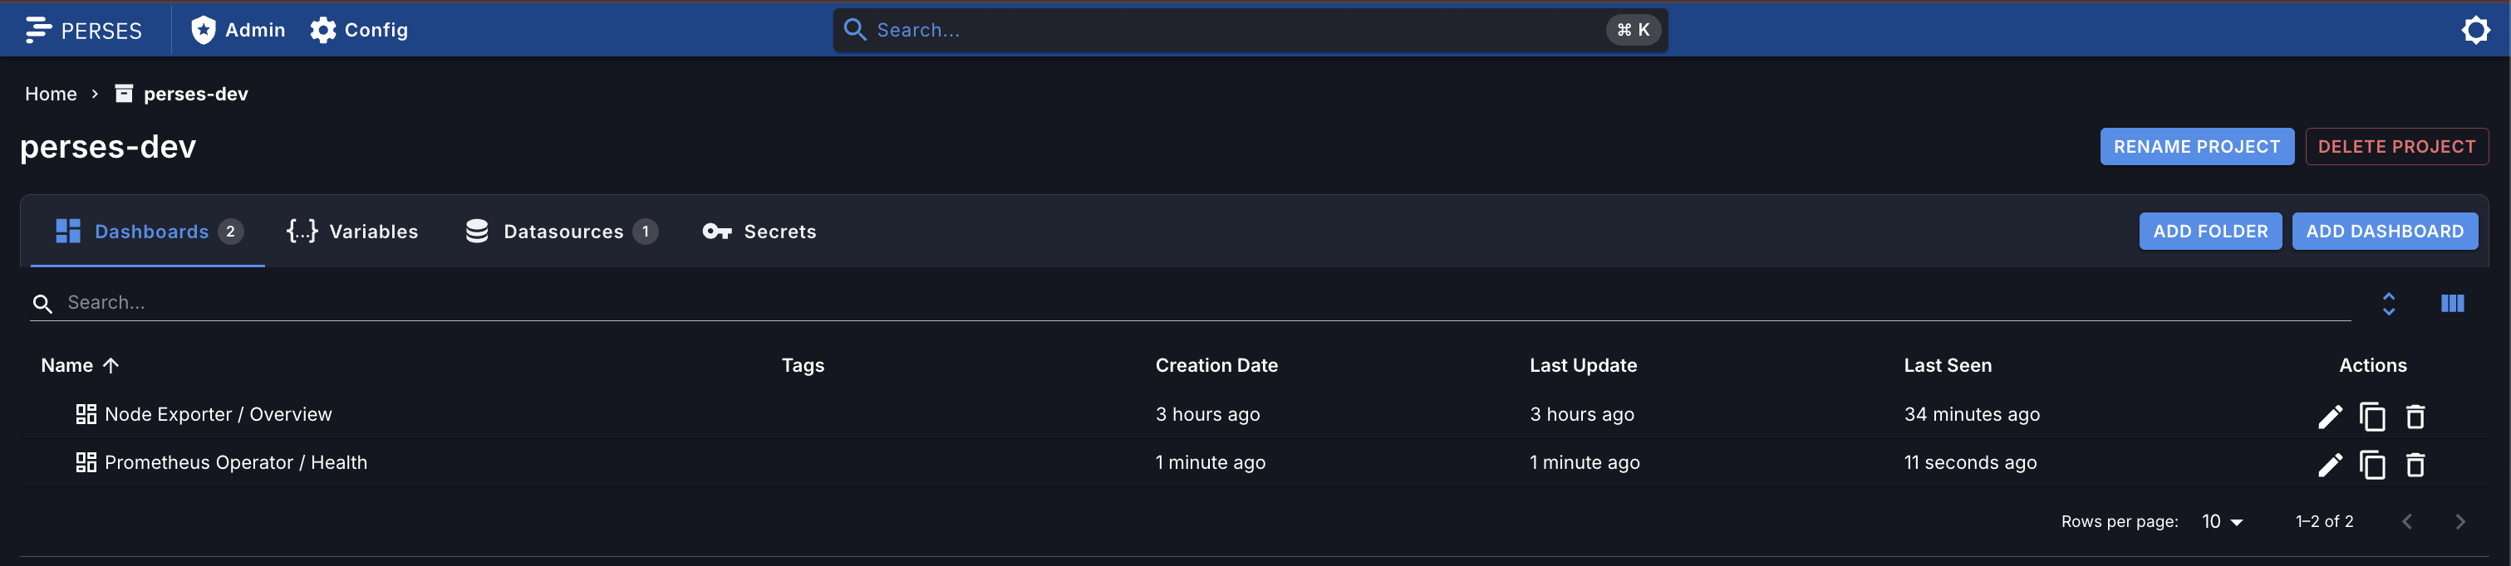Switch to the Variables tab
The width and height of the screenshot is (2511, 566).
[x=352, y=231]
